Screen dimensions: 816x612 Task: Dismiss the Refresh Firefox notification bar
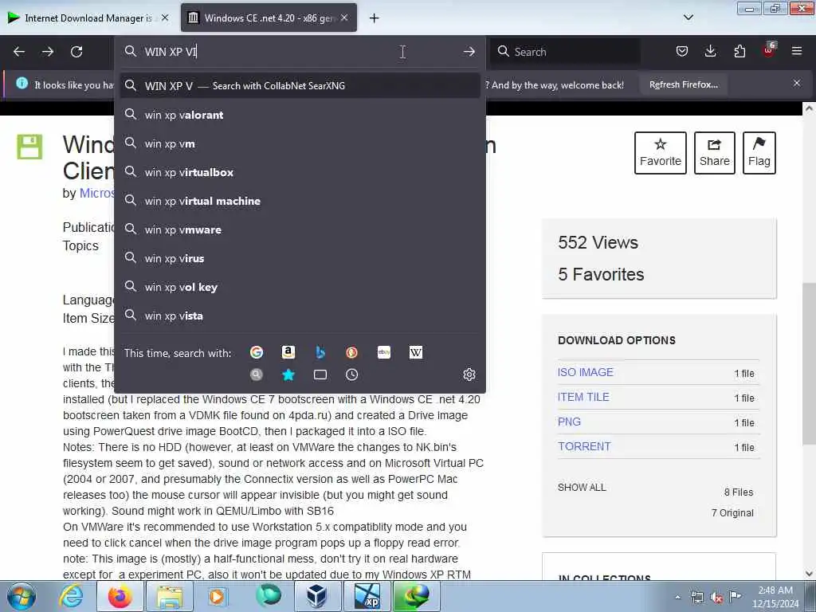coord(797,83)
